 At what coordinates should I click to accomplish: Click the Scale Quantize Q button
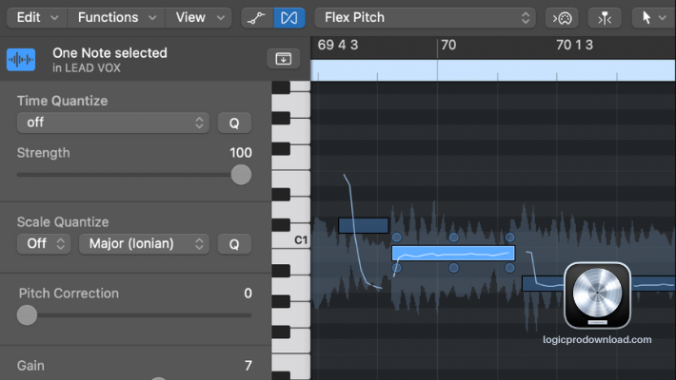click(234, 244)
